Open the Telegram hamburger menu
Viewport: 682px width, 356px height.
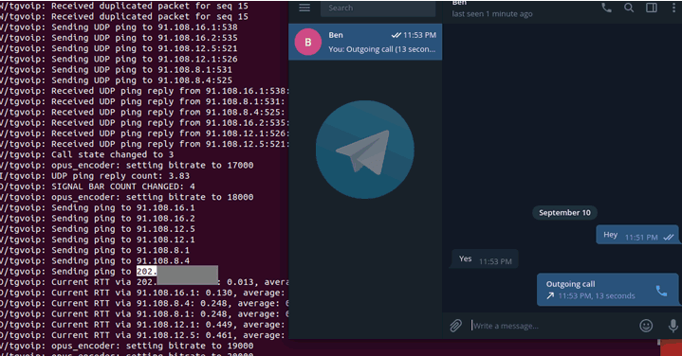point(304,8)
